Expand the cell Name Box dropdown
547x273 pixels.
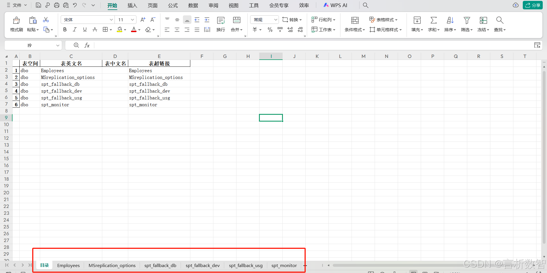[58, 45]
